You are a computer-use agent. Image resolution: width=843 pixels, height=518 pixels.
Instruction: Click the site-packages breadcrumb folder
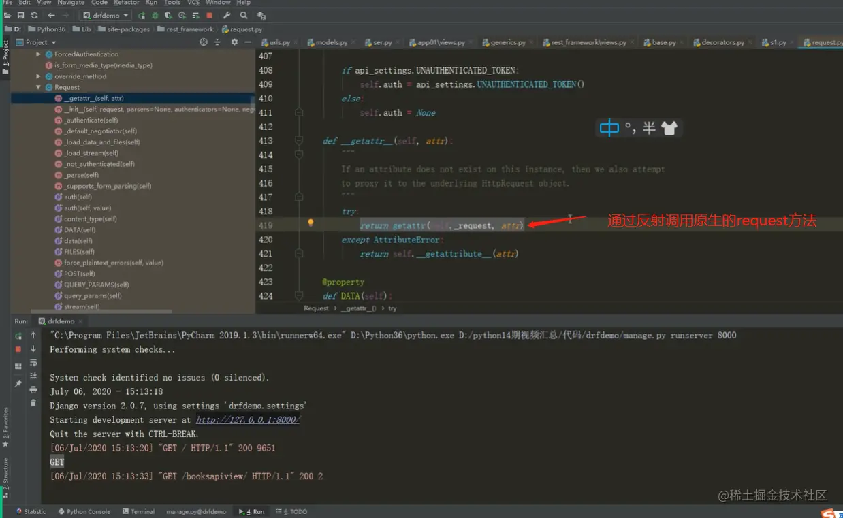coord(123,29)
